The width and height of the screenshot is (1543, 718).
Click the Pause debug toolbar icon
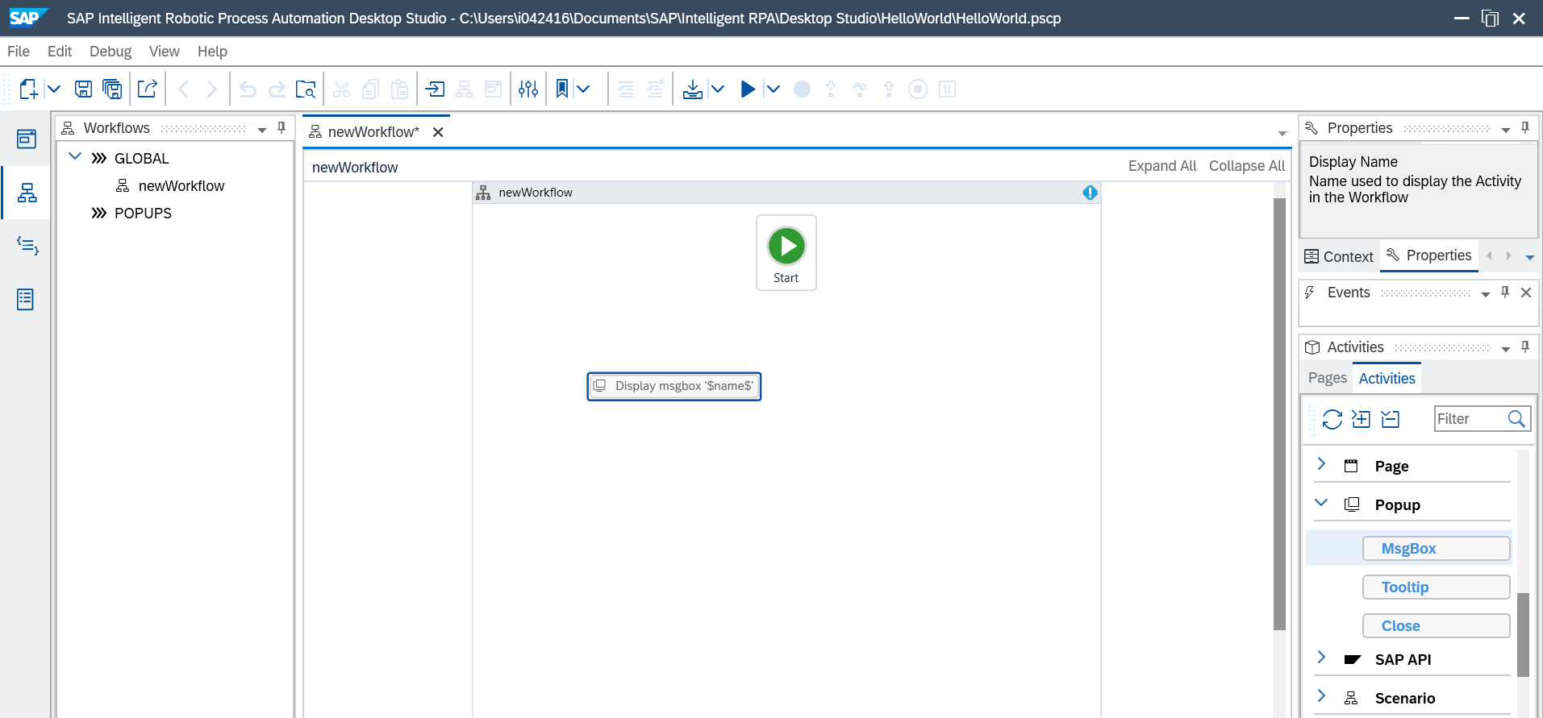[x=948, y=89]
